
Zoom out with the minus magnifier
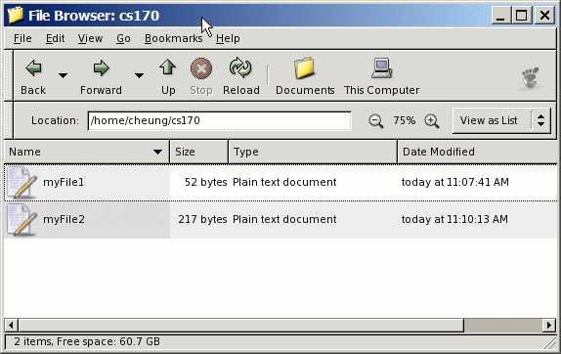[376, 121]
